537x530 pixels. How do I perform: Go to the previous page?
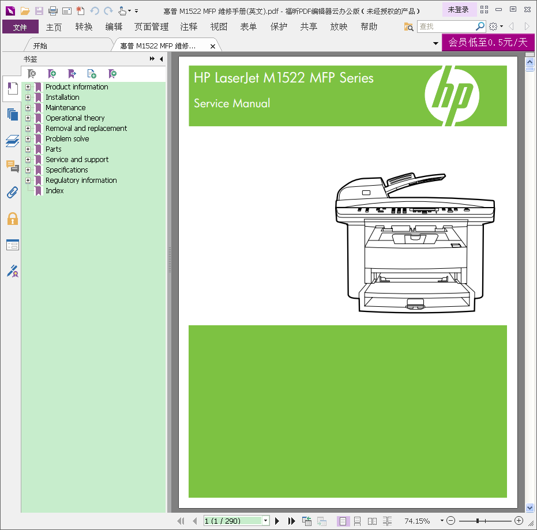[194, 521]
